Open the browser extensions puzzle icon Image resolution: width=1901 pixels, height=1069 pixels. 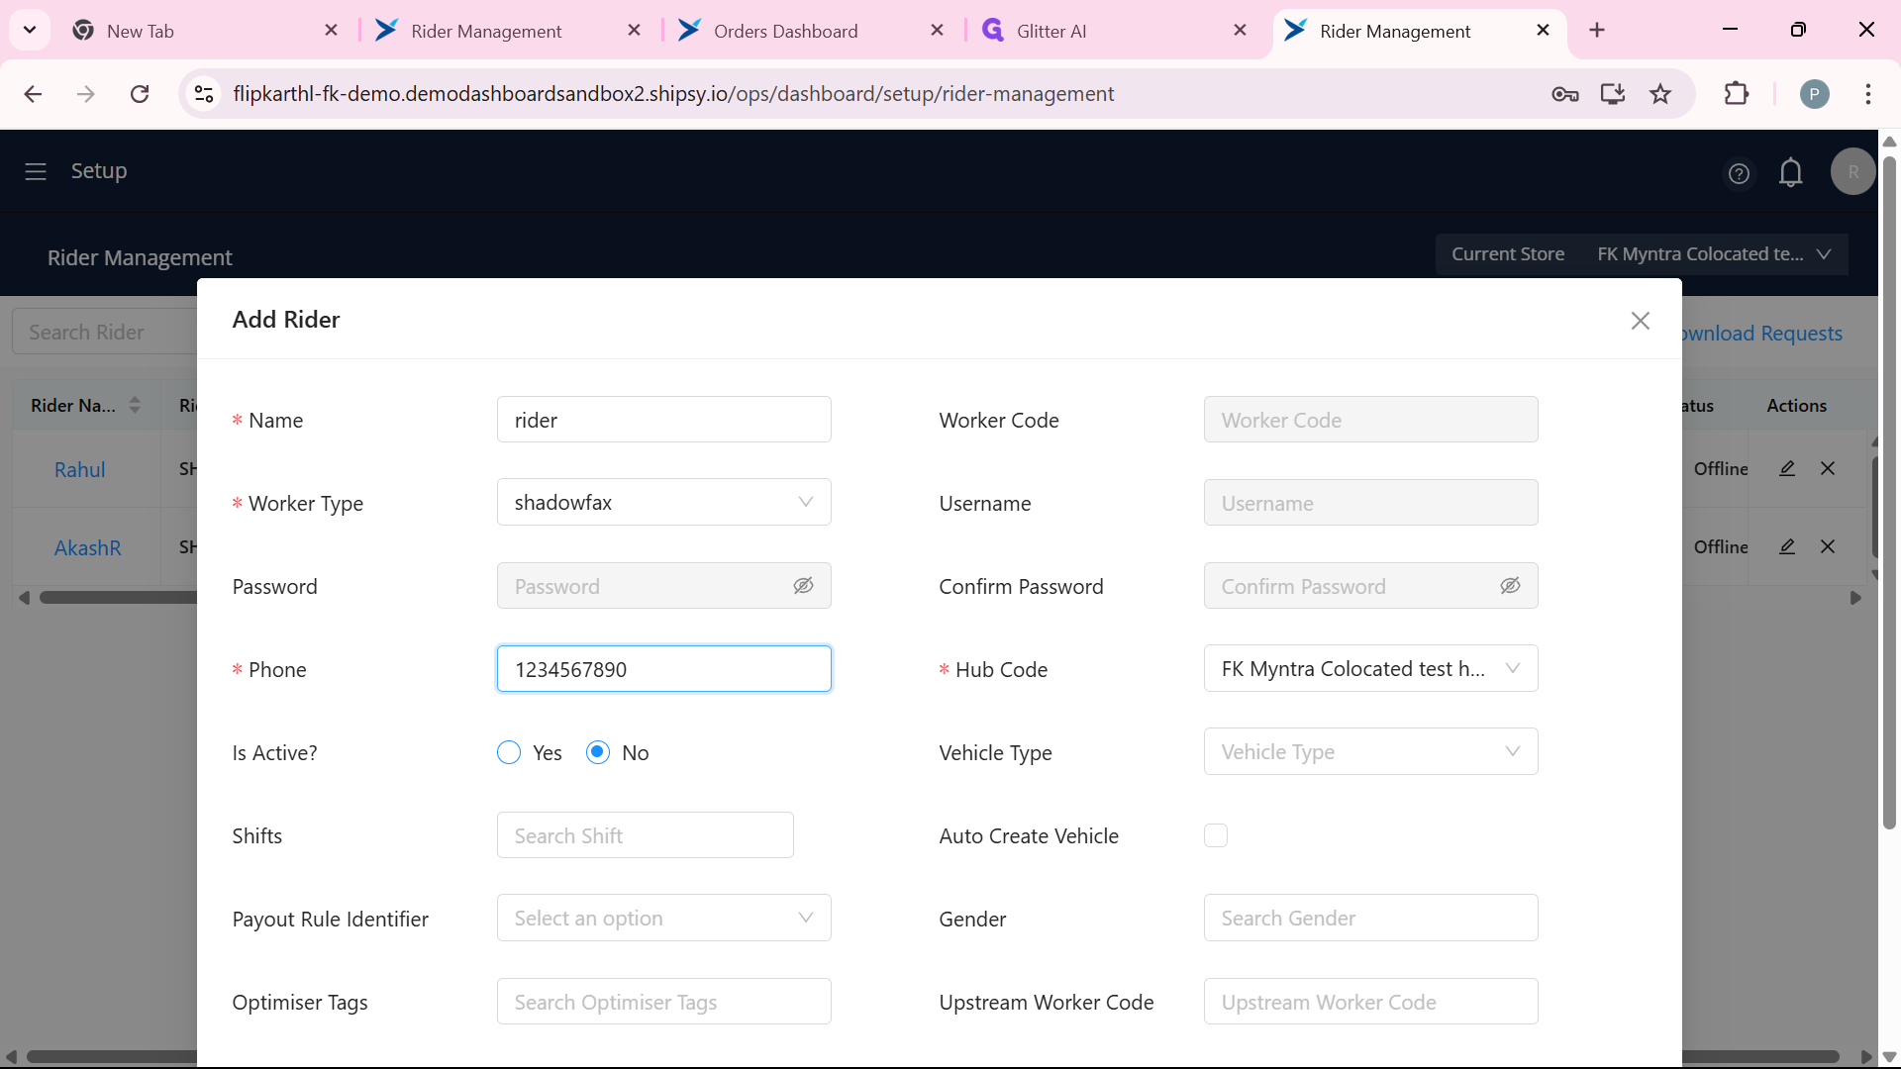click(1736, 94)
